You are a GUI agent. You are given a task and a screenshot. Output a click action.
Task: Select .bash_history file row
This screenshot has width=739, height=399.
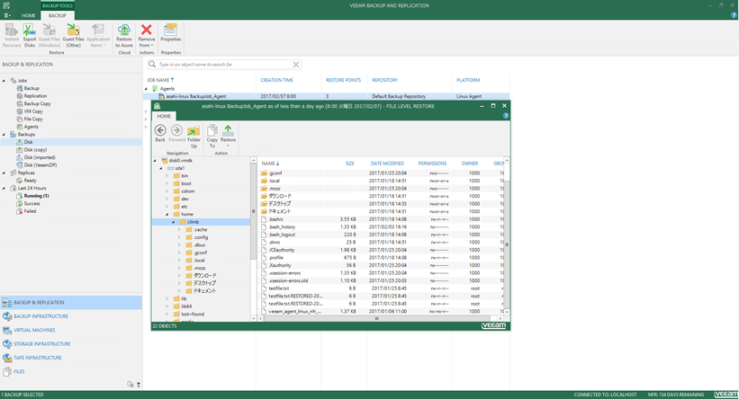[x=382, y=226]
